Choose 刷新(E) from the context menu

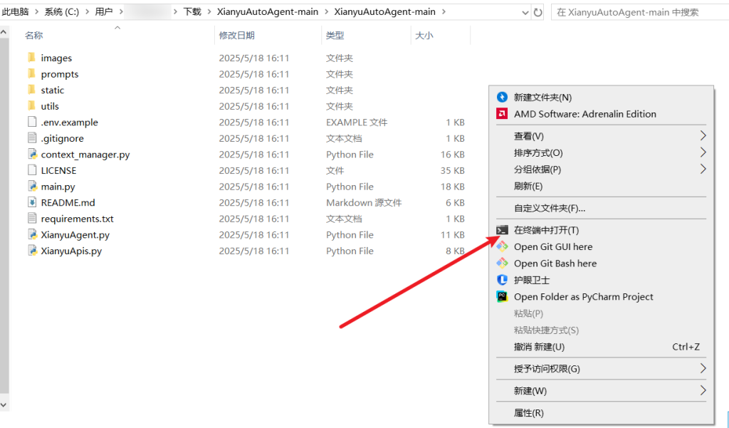click(528, 186)
